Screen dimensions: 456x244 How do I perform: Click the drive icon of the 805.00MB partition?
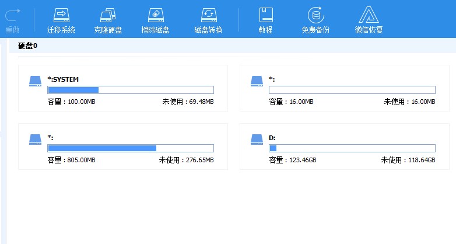35,140
